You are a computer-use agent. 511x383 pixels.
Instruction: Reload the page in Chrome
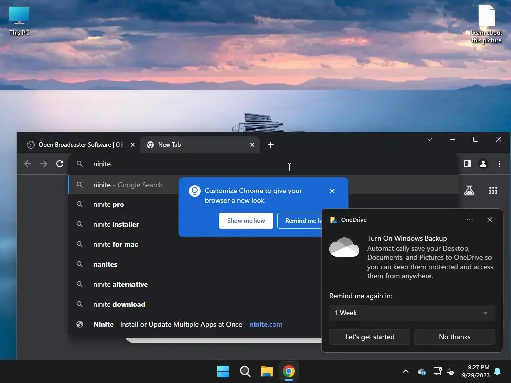pyautogui.click(x=60, y=164)
